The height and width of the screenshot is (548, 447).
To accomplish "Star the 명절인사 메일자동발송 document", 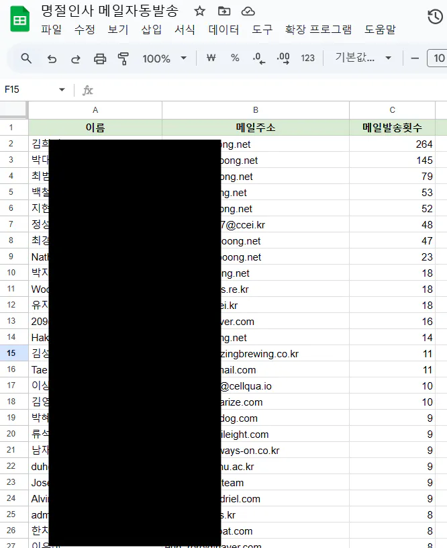I will pos(199,11).
